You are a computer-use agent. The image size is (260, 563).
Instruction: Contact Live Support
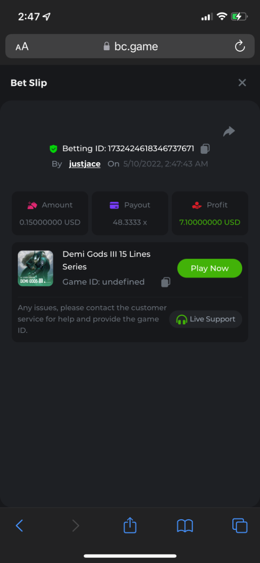pyautogui.click(x=206, y=319)
